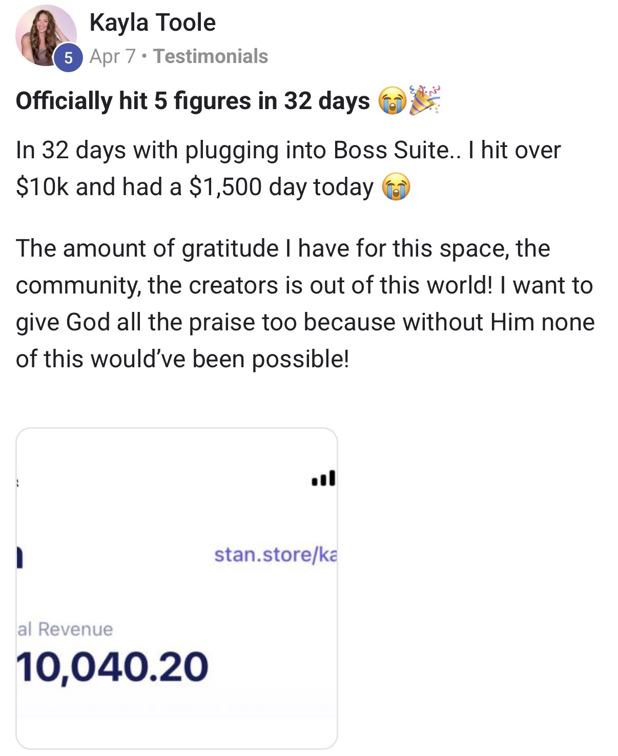
Task: Open the Kayla Toole author name
Action: (152, 23)
